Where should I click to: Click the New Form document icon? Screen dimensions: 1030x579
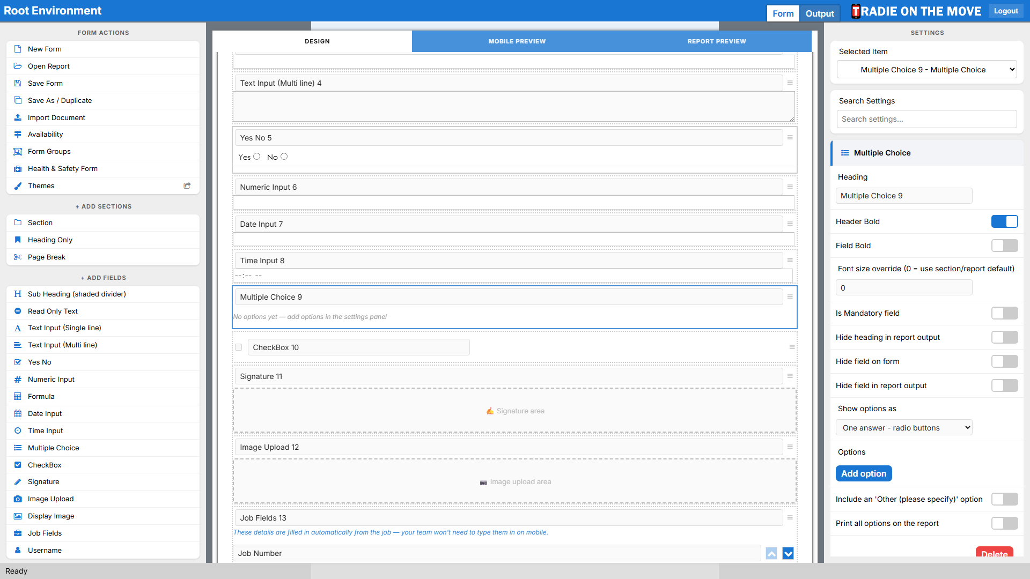18,49
